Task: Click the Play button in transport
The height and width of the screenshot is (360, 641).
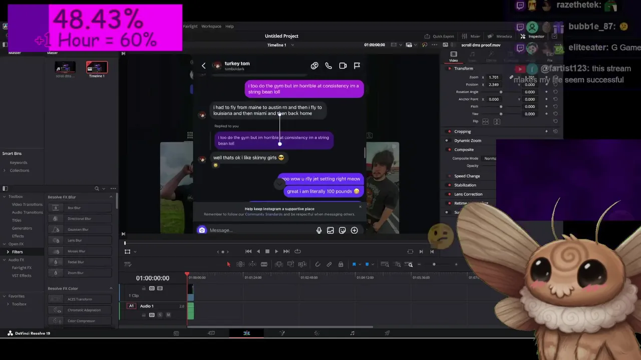Action: pos(276,251)
